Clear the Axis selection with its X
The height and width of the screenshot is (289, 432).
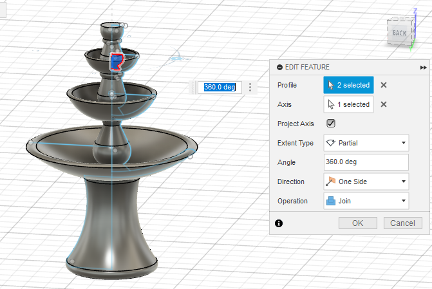(x=384, y=104)
